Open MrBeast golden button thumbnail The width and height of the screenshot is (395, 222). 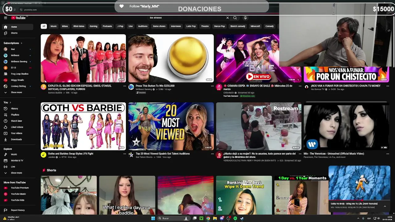coord(171,58)
